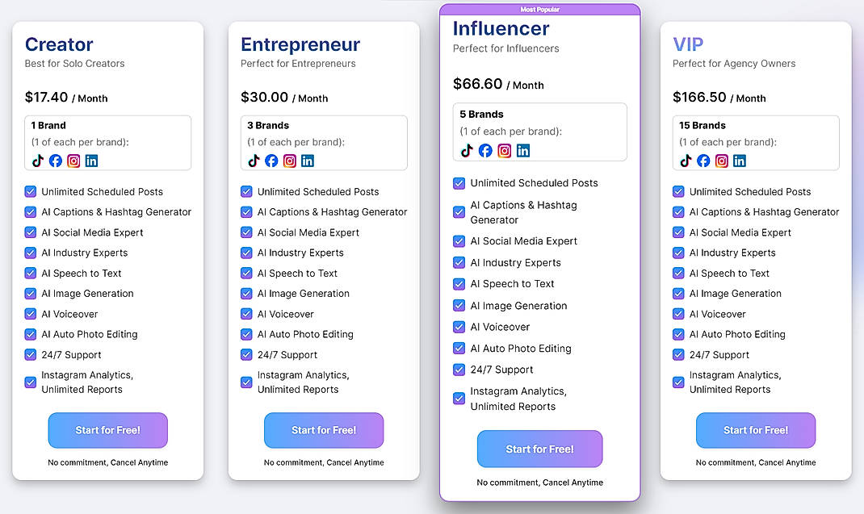Click the Facebook icon in the VIP plan
864x514 pixels.
click(703, 161)
